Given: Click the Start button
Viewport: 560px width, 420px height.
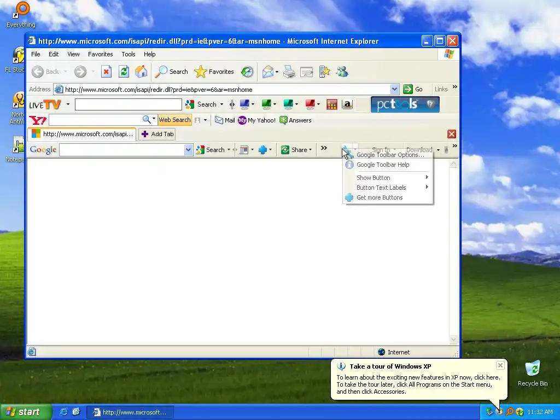Looking at the screenshot, I should click(25, 412).
